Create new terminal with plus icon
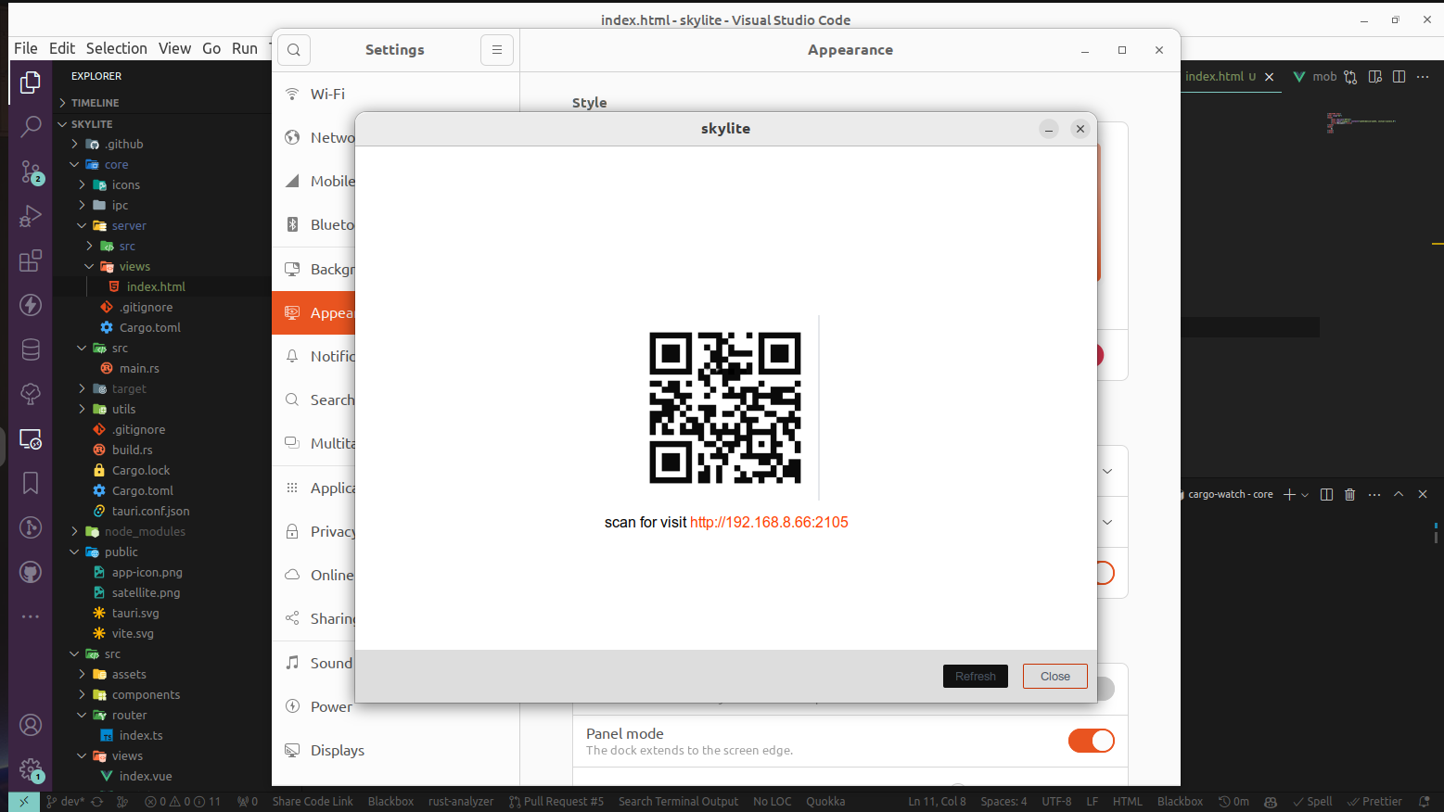1444x812 pixels. 1289,495
